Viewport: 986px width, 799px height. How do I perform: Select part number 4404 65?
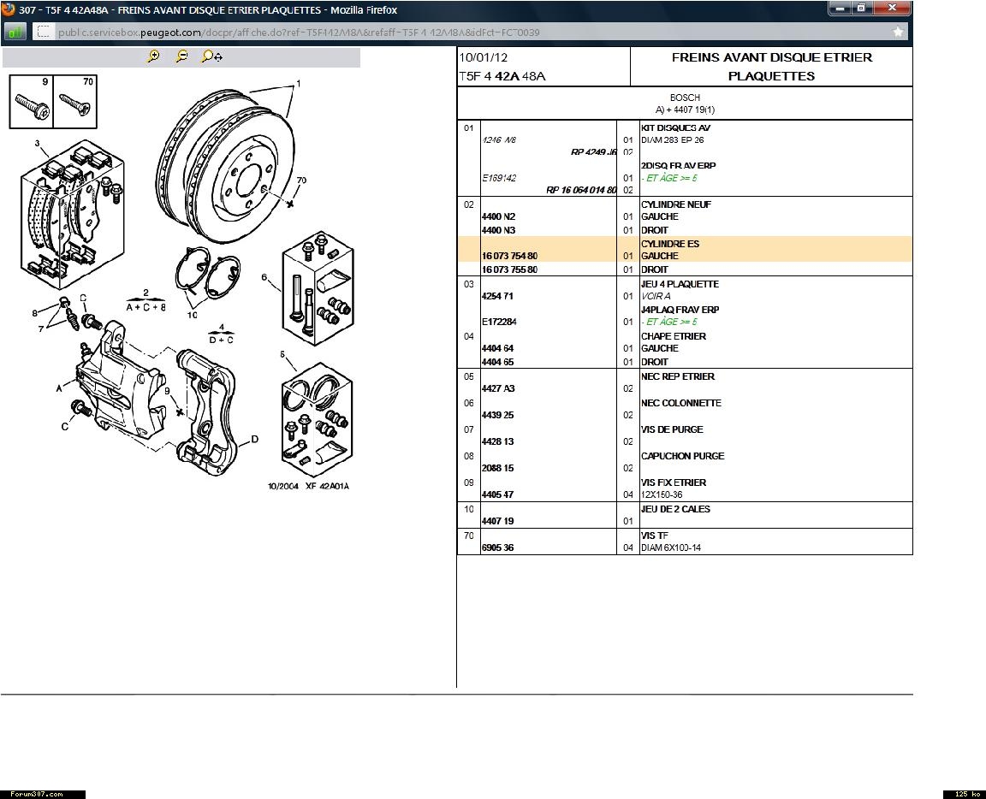[x=497, y=362]
